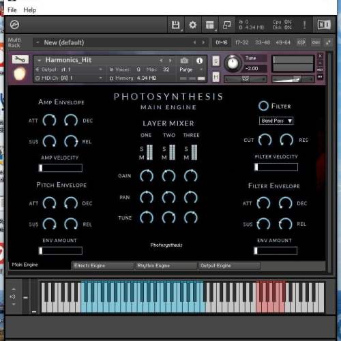
Task: Toggle the minimized view icon
Action: [x=226, y=25]
